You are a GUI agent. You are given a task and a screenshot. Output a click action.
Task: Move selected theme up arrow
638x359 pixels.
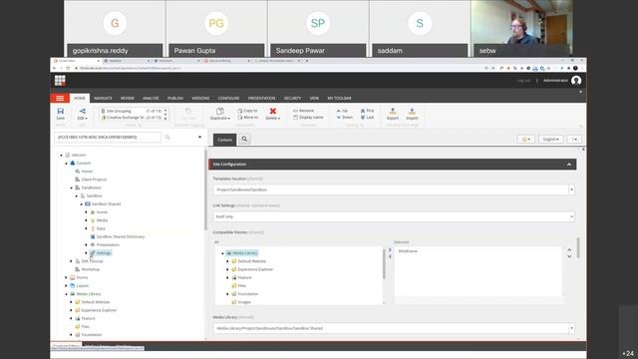pyautogui.click(x=569, y=250)
